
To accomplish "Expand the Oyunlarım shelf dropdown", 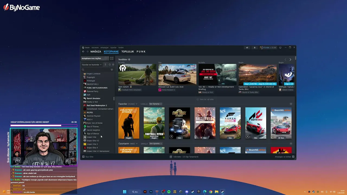I will (x=136, y=144).
